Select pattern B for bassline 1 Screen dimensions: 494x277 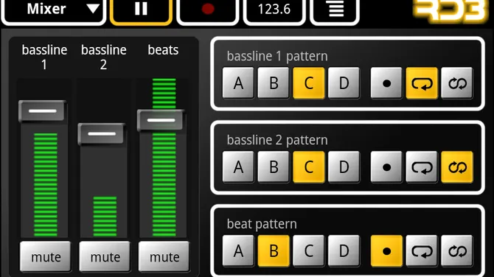click(x=274, y=83)
